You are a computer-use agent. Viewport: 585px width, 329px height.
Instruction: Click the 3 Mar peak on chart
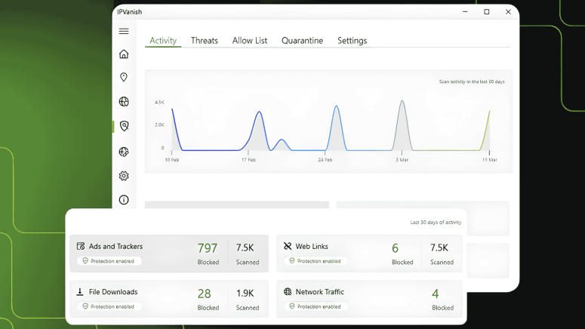[402, 103]
